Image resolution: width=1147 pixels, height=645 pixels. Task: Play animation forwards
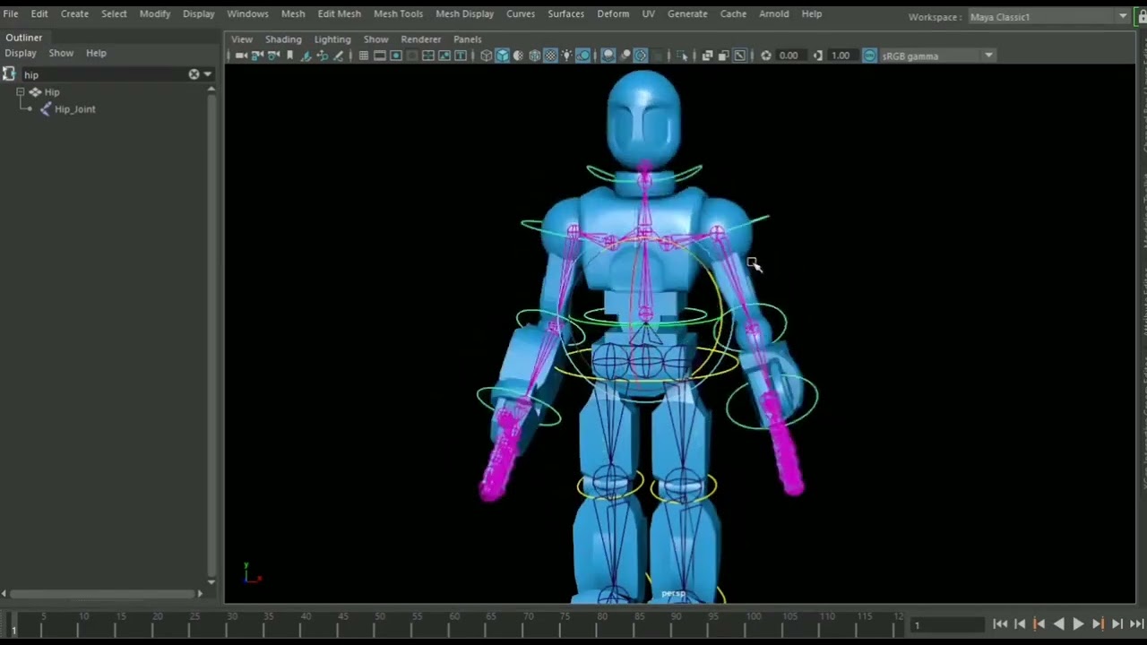(x=1078, y=624)
